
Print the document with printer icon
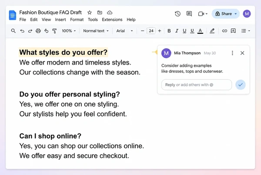coord(38,31)
